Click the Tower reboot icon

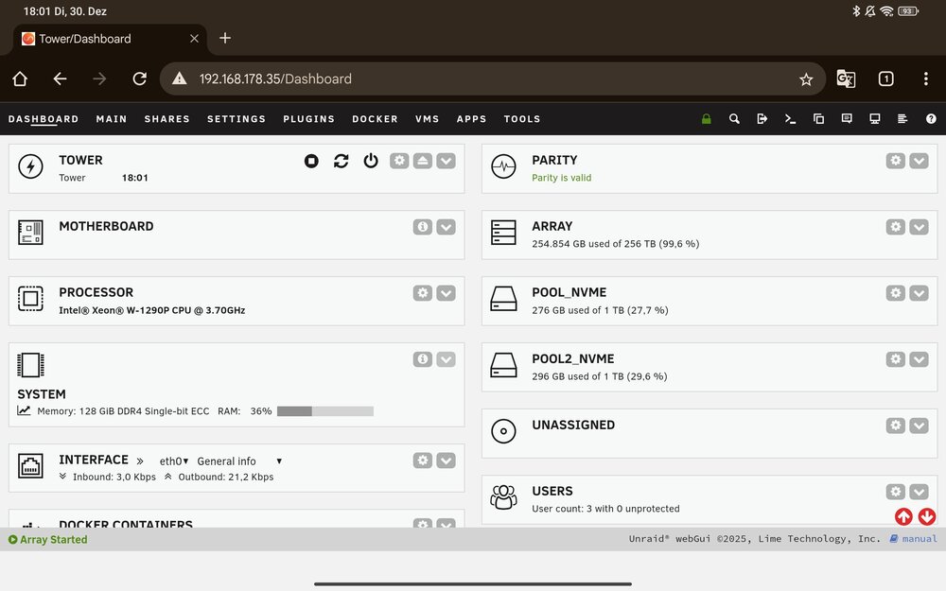pos(341,161)
